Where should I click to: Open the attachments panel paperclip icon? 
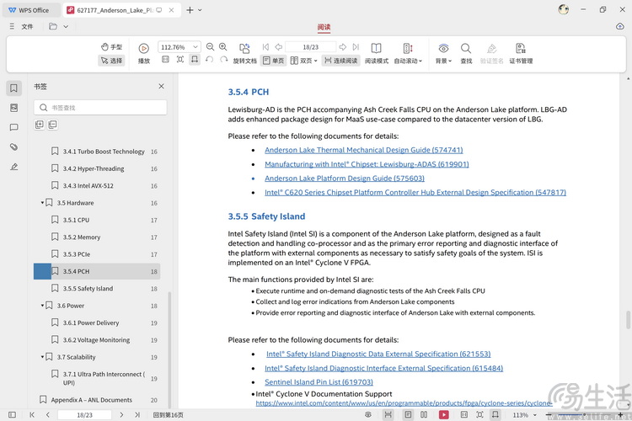(13, 147)
